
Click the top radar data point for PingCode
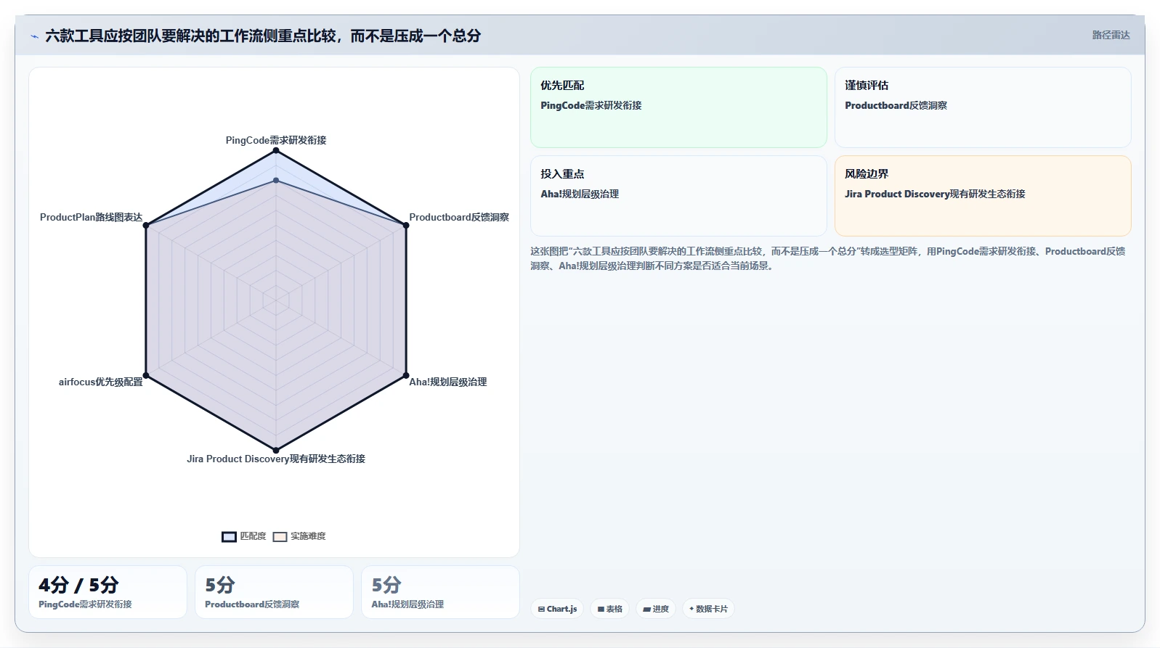pyautogui.click(x=276, y=150)
